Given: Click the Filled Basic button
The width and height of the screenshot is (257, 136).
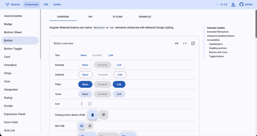Looking at the screenshot, I should (85, 84).
